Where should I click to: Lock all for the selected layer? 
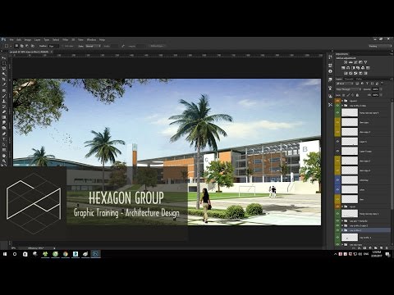(x=357, y=95)
